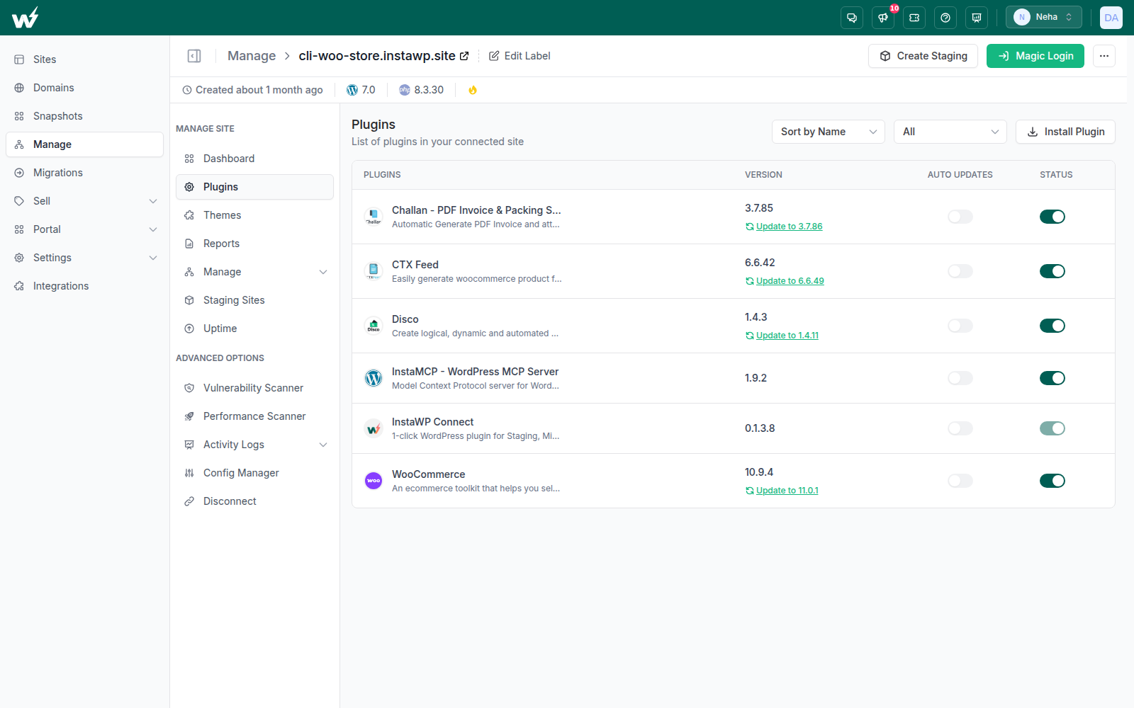This screenshot has height=708, width=1134.
Task: Open the help question mark icon
Action: [x=945, y=18]
